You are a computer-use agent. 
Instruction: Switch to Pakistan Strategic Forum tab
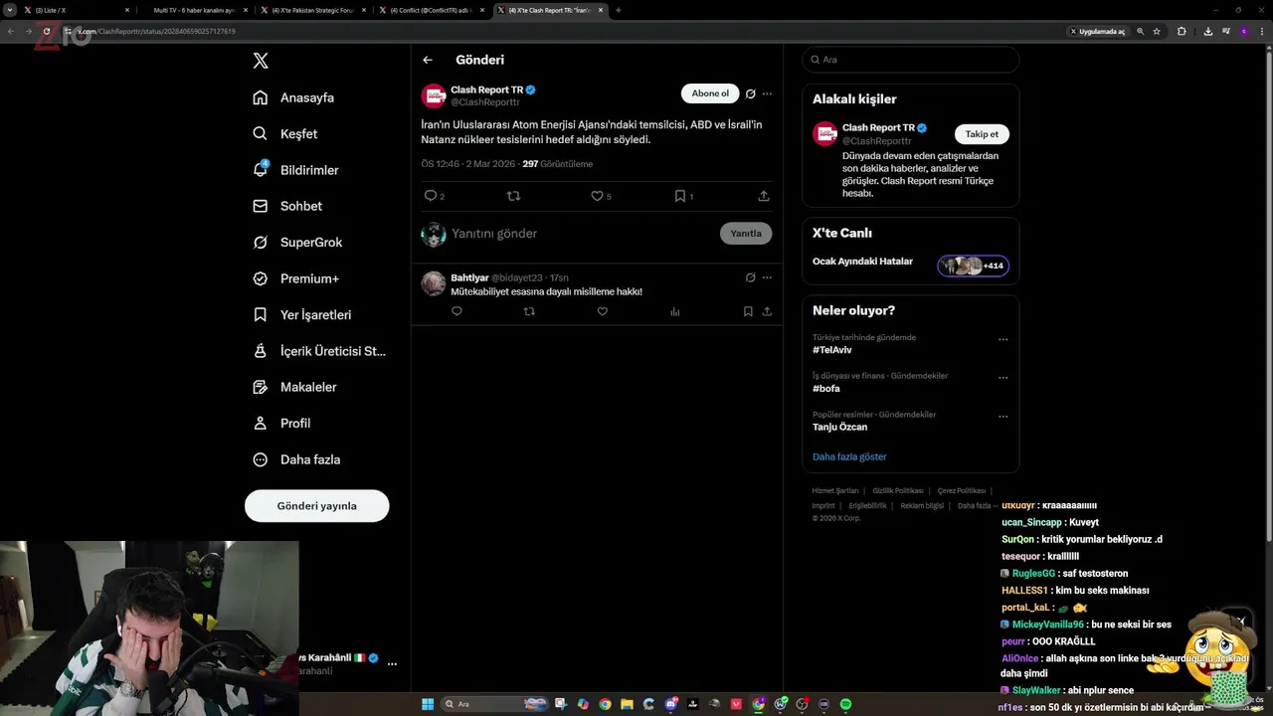(313, 10)
